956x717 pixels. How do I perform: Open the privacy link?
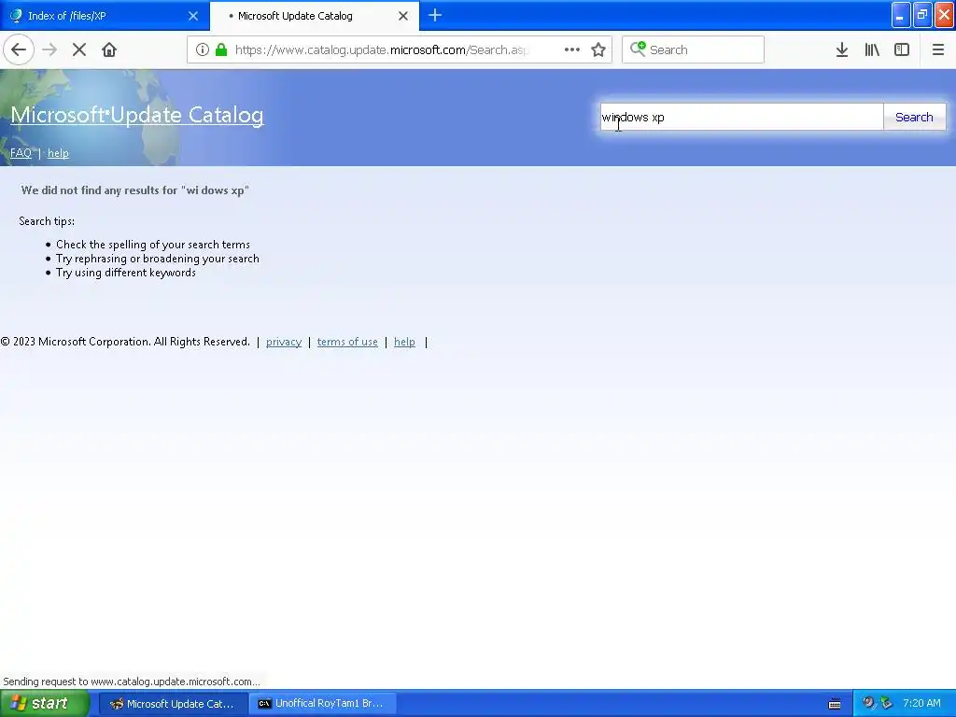[x=284, y=342]
